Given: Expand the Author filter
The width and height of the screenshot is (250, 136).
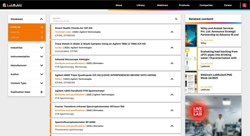Looking at the screenshot, I should pyautogui.click(x=41, y=74).
